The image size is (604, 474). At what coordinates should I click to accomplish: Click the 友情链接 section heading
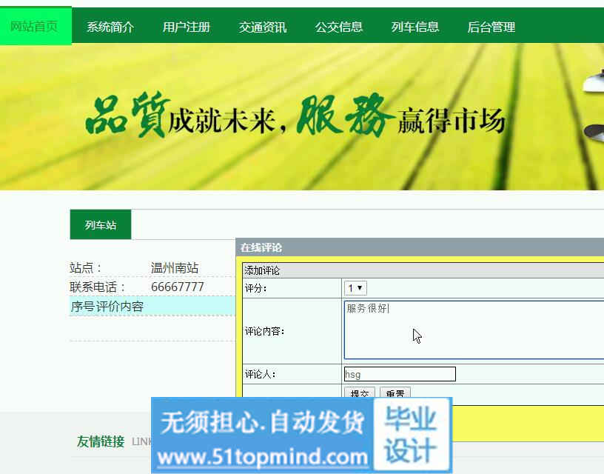pos(101,441)
